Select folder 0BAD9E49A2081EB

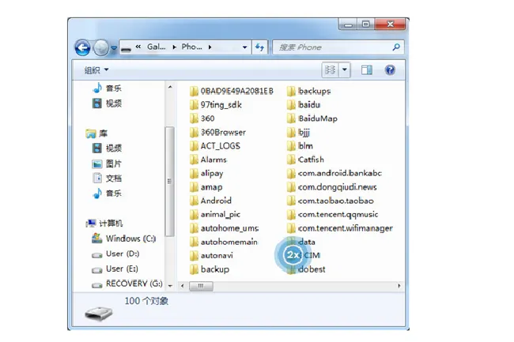(x=232, y=91)
